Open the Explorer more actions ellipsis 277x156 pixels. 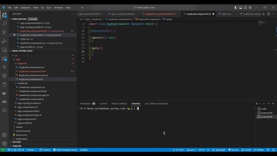pos(73,14)
